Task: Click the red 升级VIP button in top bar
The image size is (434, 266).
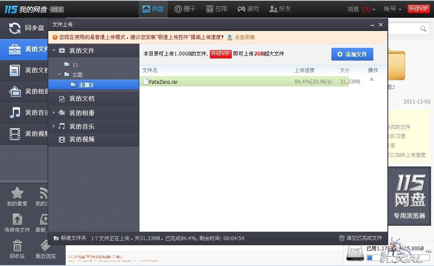Action: (x=418, y=9)
